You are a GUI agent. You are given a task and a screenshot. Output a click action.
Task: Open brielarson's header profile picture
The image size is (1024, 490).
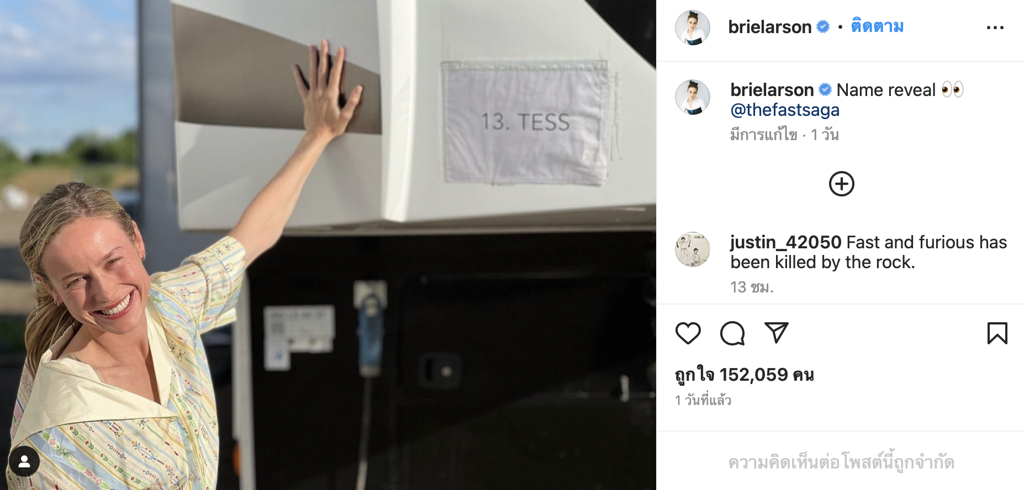[692, 27]
